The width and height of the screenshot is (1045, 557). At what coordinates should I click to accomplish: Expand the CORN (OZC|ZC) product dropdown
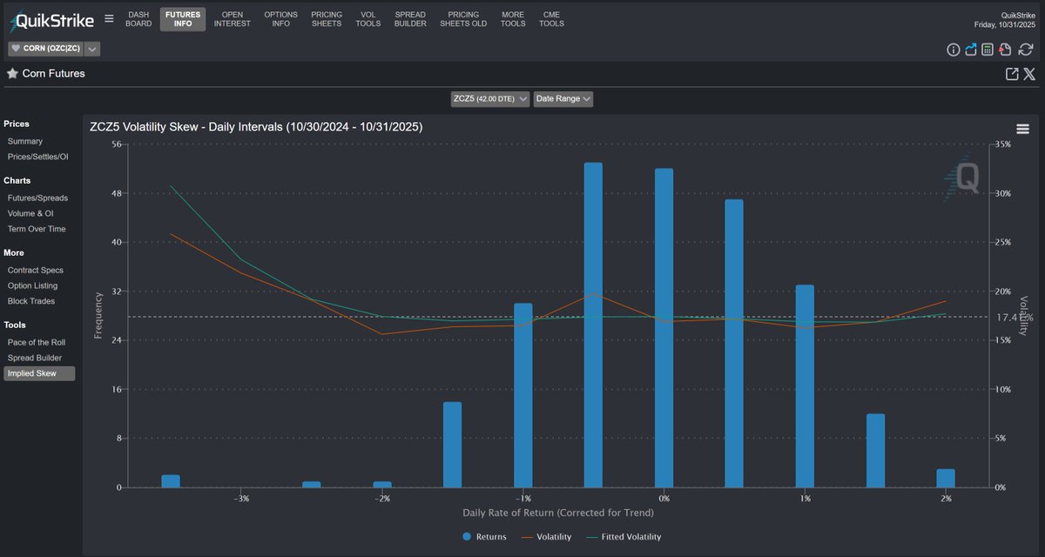tap(91, 48)
